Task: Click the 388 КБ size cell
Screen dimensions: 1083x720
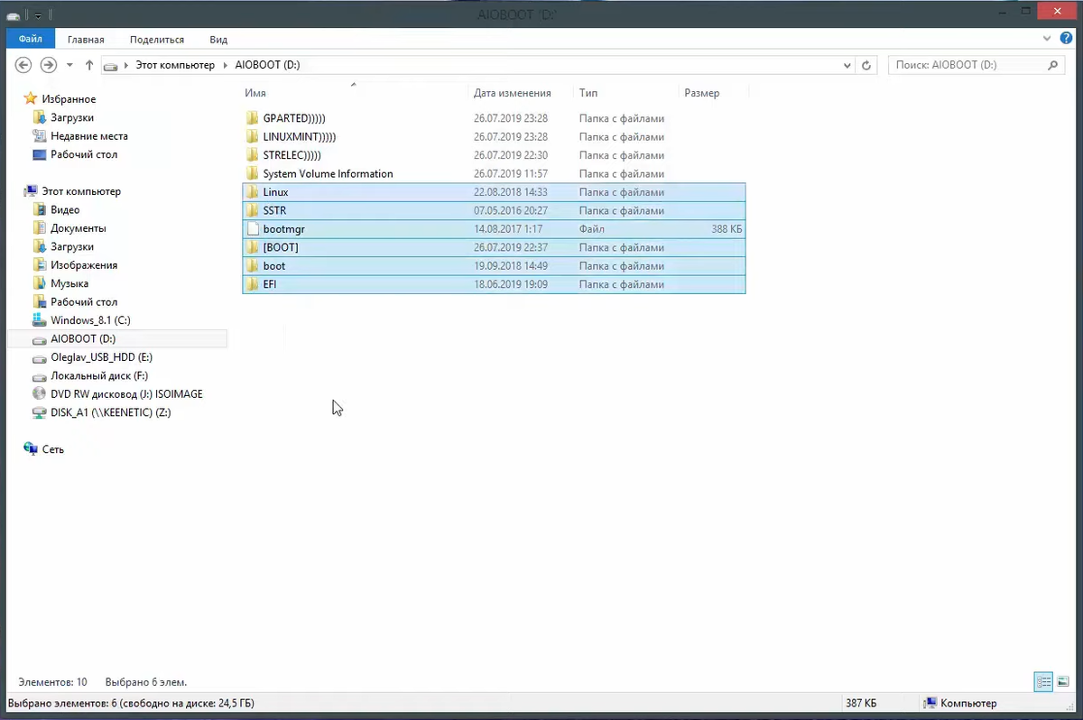Action: (727, 229)
